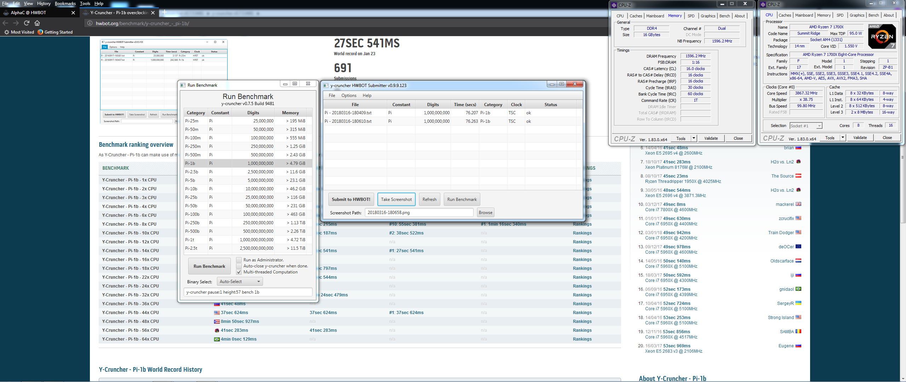Click the Browse button for screenshot path

tap(486, 213)
